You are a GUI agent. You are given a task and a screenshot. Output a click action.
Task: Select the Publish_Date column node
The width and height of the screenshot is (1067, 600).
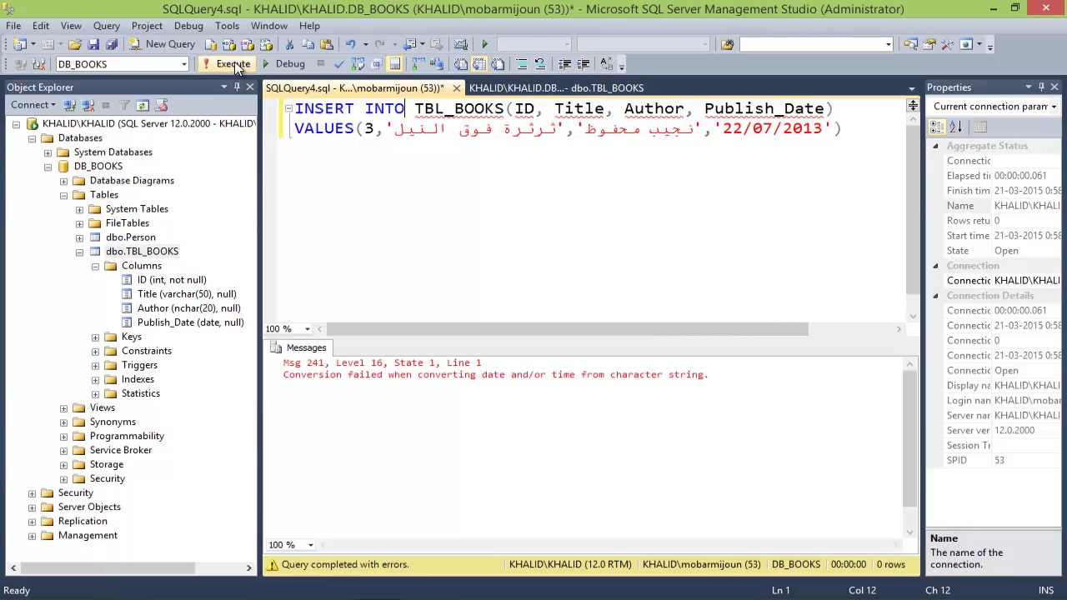190,322
